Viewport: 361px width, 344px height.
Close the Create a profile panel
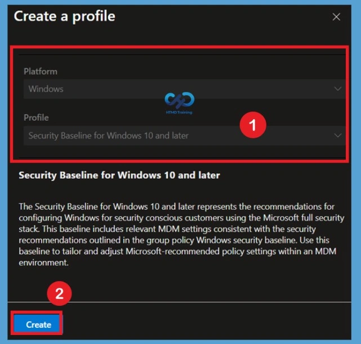(336, 17)
